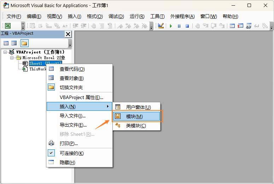
Task: Click the Step Over debug icon
Action: coord(214,26)
